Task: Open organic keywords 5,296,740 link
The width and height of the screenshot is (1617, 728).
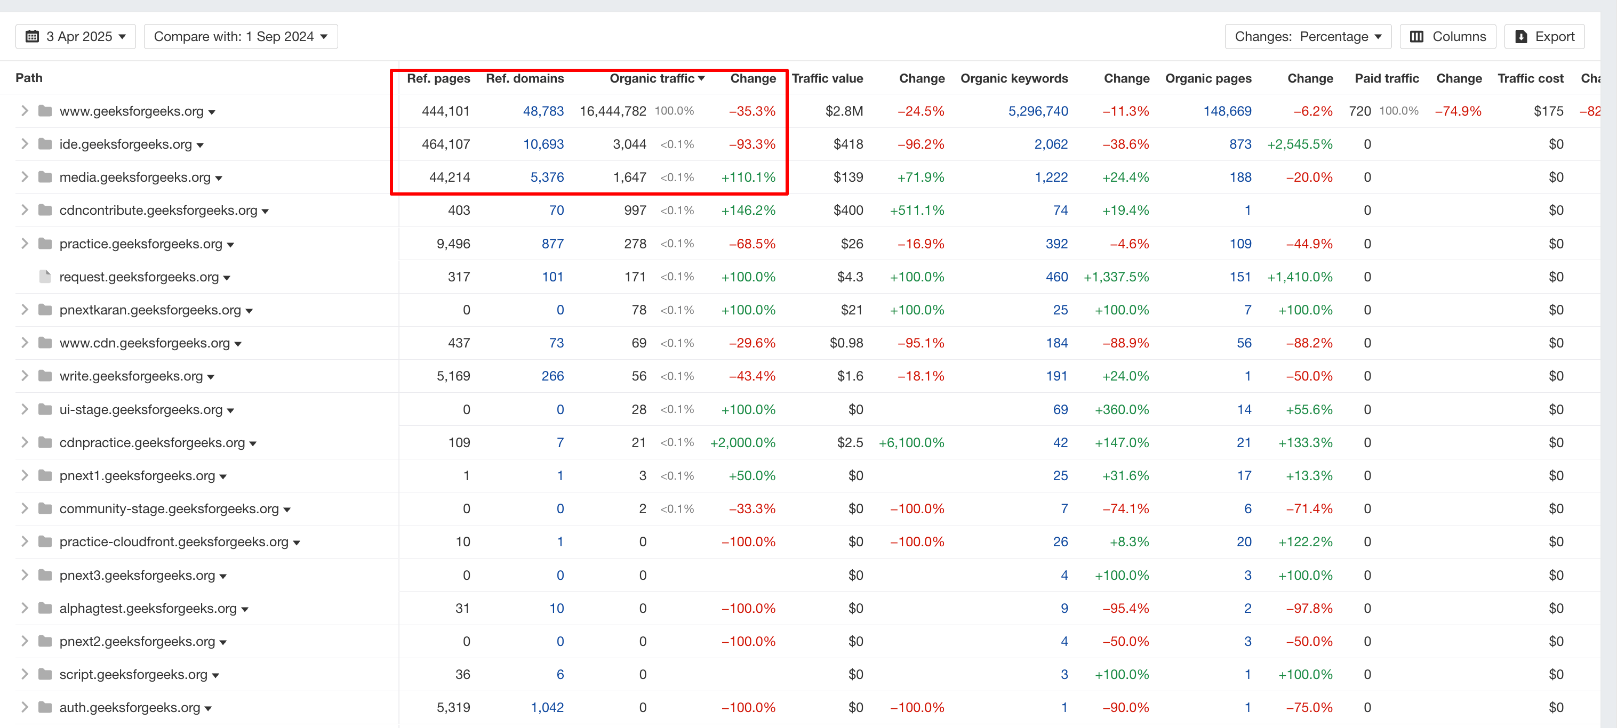Action: point(1038,111)
